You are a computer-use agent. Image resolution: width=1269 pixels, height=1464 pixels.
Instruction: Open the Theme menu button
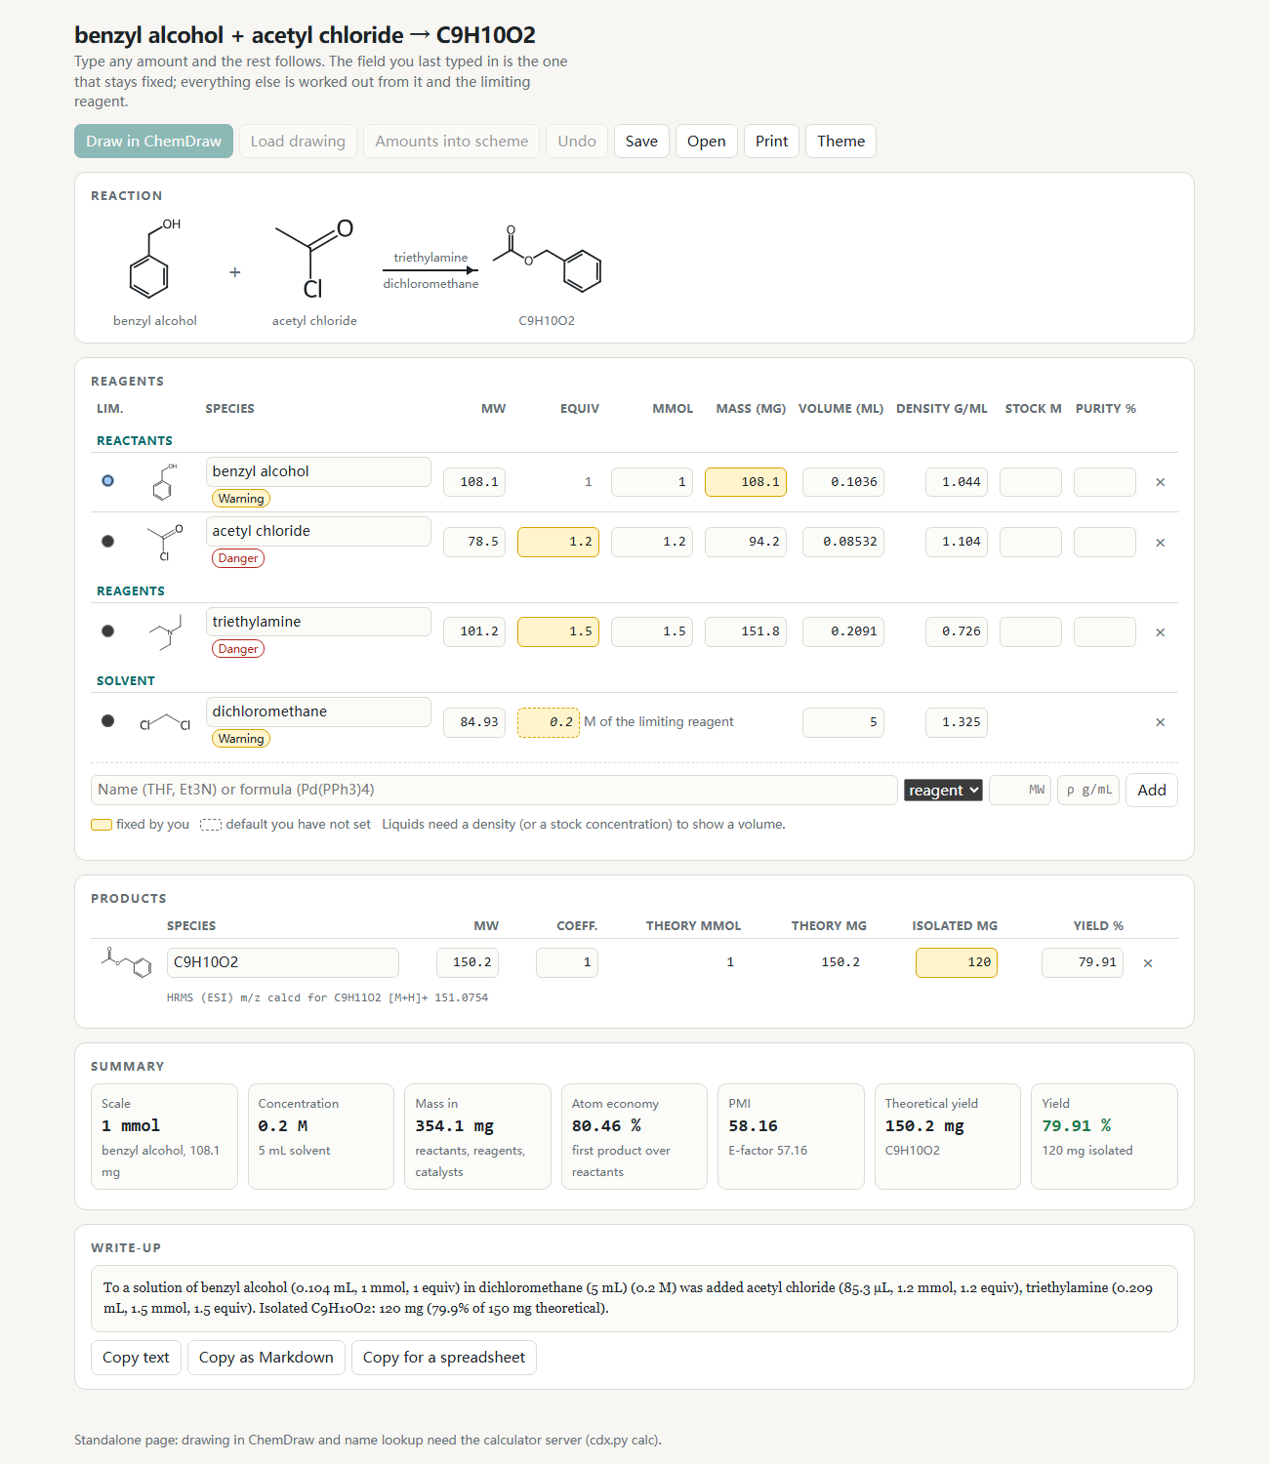click(x=840, y=142)
